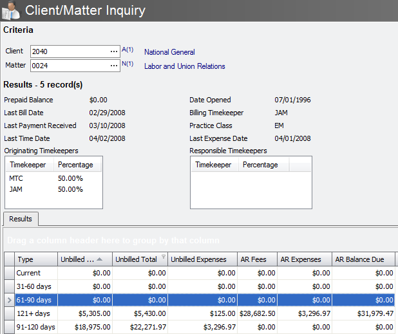Click the filter icon on Unbilled Total column
This screenshot has height=334, width=398.
click(163, 257)
